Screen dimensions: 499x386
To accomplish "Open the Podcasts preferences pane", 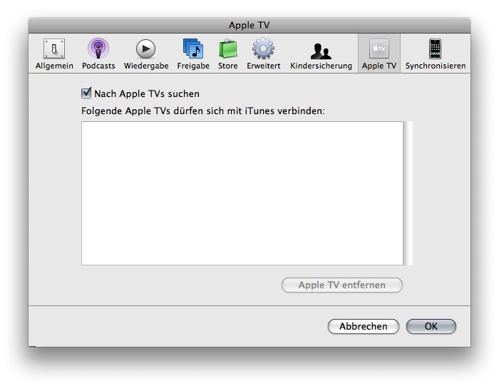I will (x=98, y=54).
